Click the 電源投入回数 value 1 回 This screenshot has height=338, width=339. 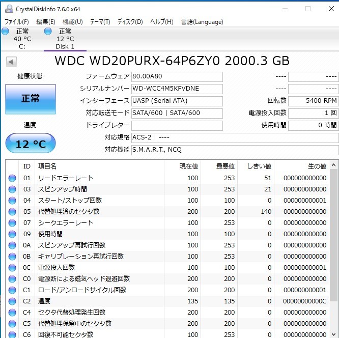pos(313,114)
